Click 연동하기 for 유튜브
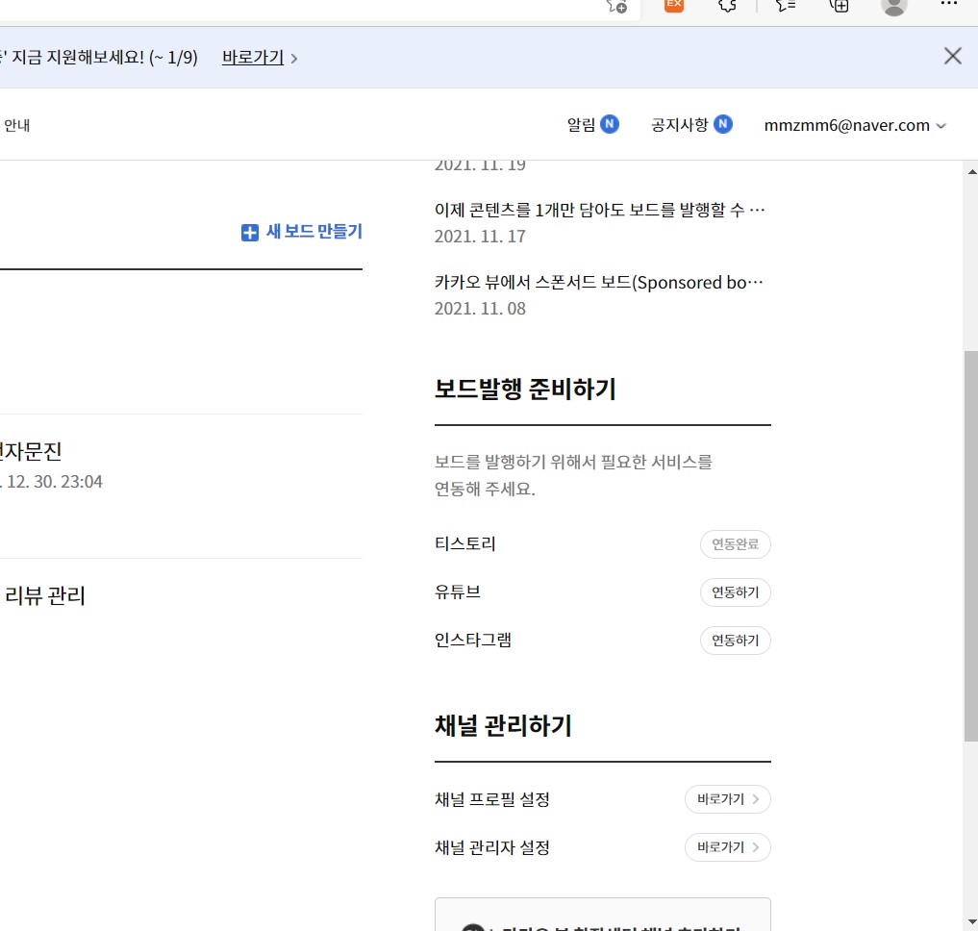 point(736,592)
